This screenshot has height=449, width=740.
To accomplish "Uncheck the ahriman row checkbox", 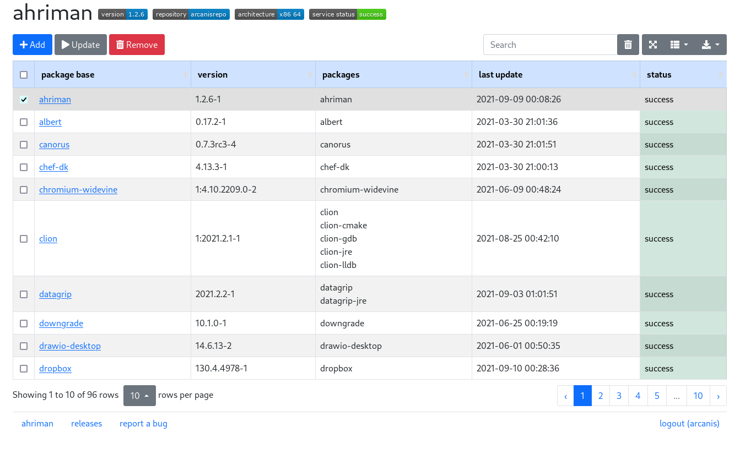I will point(24,99).
